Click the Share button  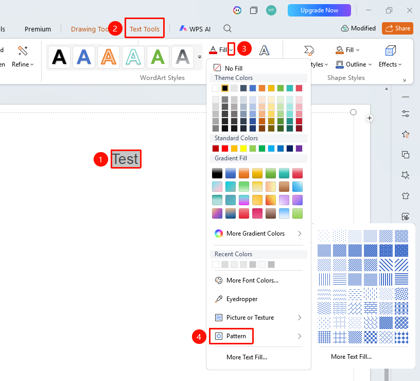coord(397,28)
